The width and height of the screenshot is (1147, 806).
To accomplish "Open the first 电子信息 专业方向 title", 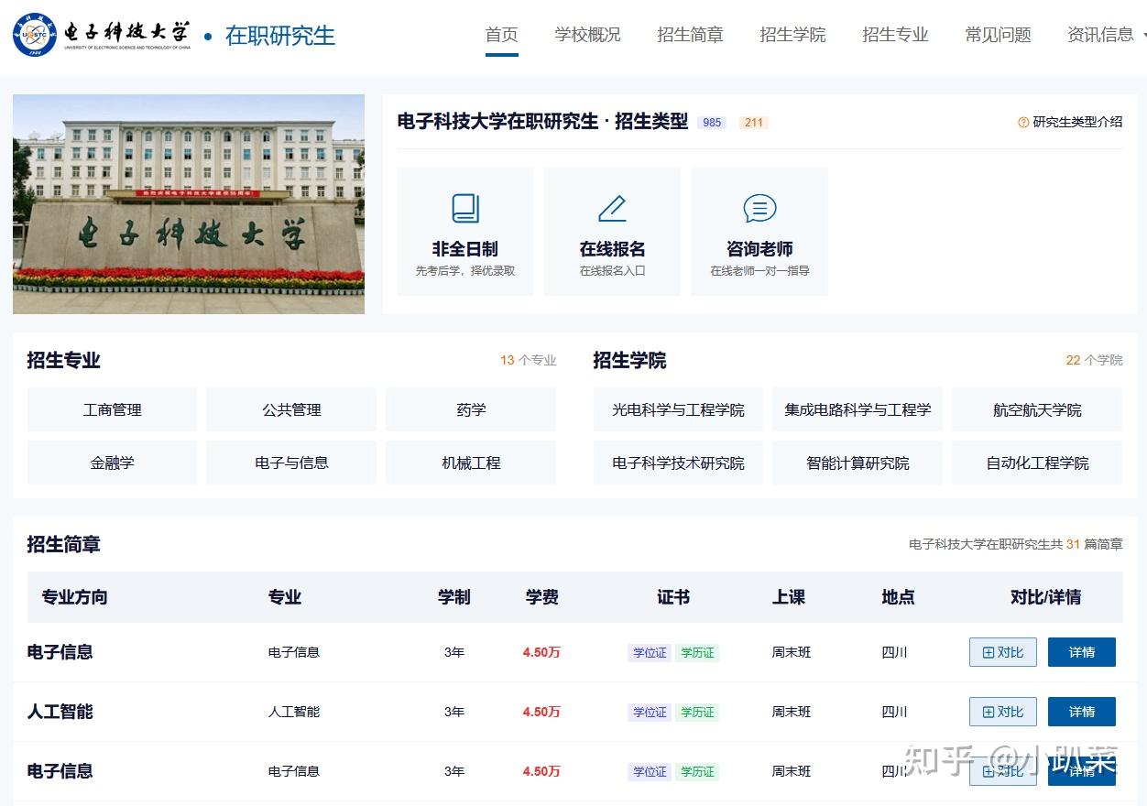I will [x=60, y=652].
